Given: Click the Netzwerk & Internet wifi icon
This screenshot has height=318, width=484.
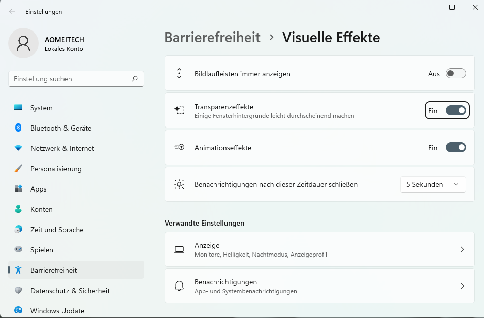Looking at the screenshot, I should pyautogui.click(x=18, y=148).
